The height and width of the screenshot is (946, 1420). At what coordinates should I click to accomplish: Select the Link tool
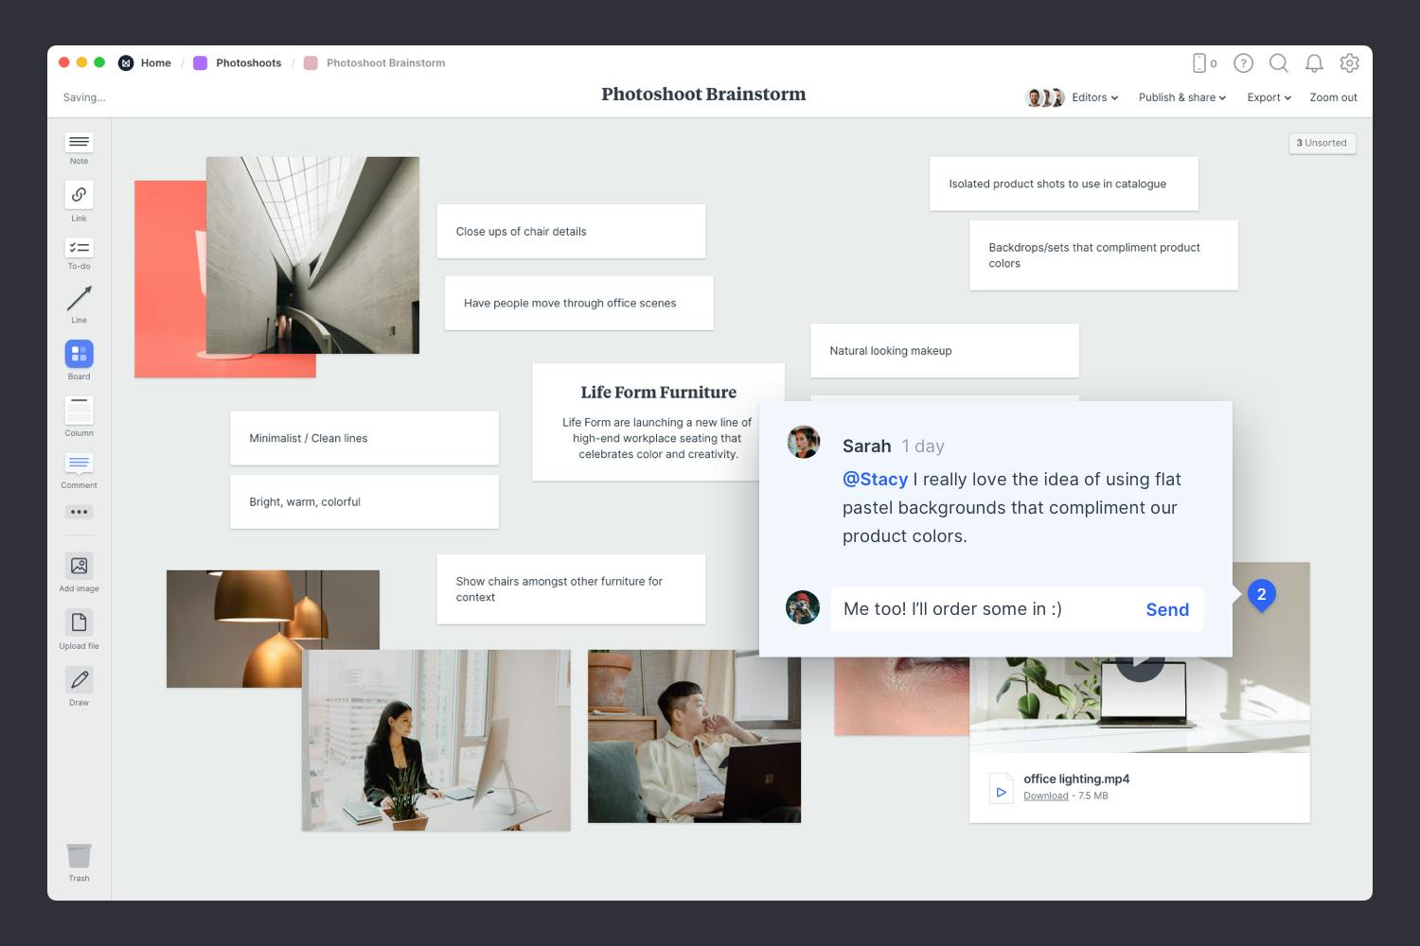click(79, 195)
